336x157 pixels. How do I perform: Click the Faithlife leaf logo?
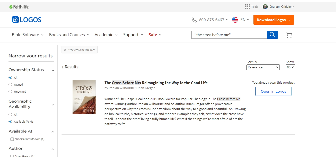pyautogui.click(x=19, y=7)
